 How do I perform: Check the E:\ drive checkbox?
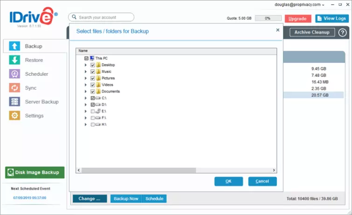point(93,111)
